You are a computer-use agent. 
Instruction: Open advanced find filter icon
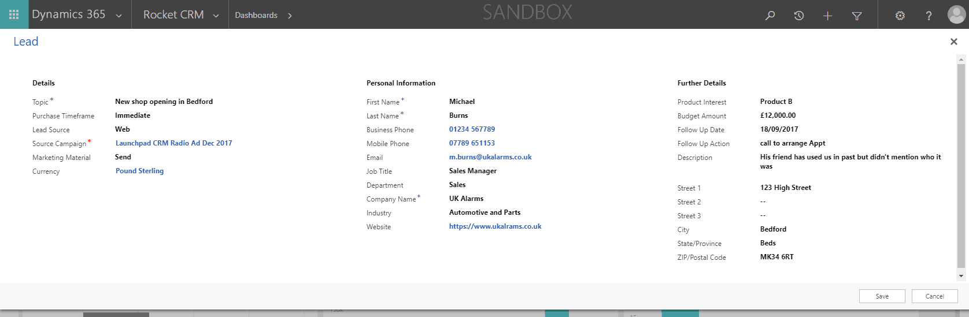(x=857, y=16)
